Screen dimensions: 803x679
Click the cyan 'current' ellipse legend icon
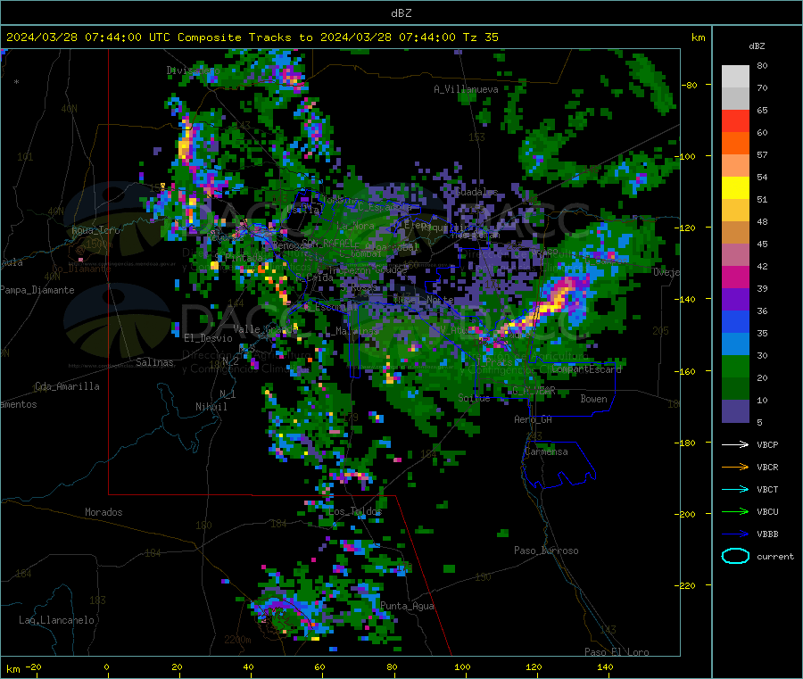735,556
